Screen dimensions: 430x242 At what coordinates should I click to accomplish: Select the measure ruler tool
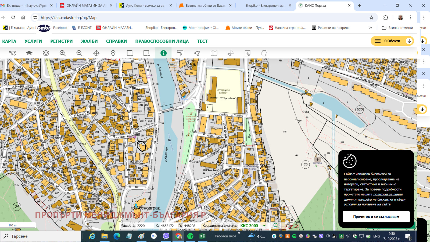pyautogui.click(x=180, y=53)
